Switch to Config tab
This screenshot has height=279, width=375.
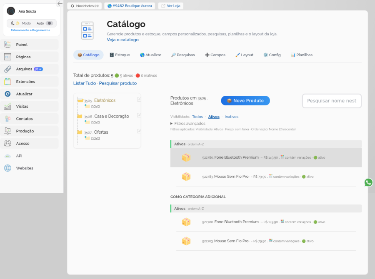(x=272, y=55)
